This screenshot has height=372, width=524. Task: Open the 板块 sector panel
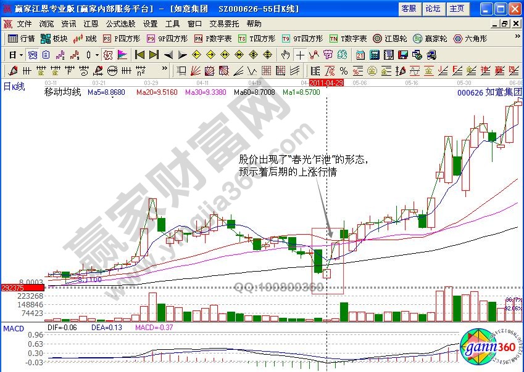[54, 38]
